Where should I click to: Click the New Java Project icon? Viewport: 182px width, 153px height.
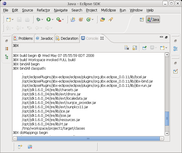[73, 19]
